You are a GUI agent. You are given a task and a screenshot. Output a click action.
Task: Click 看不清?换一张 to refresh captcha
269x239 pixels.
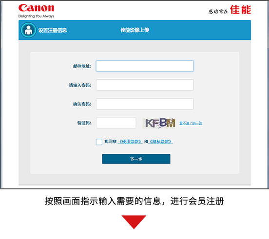[191, 123]
